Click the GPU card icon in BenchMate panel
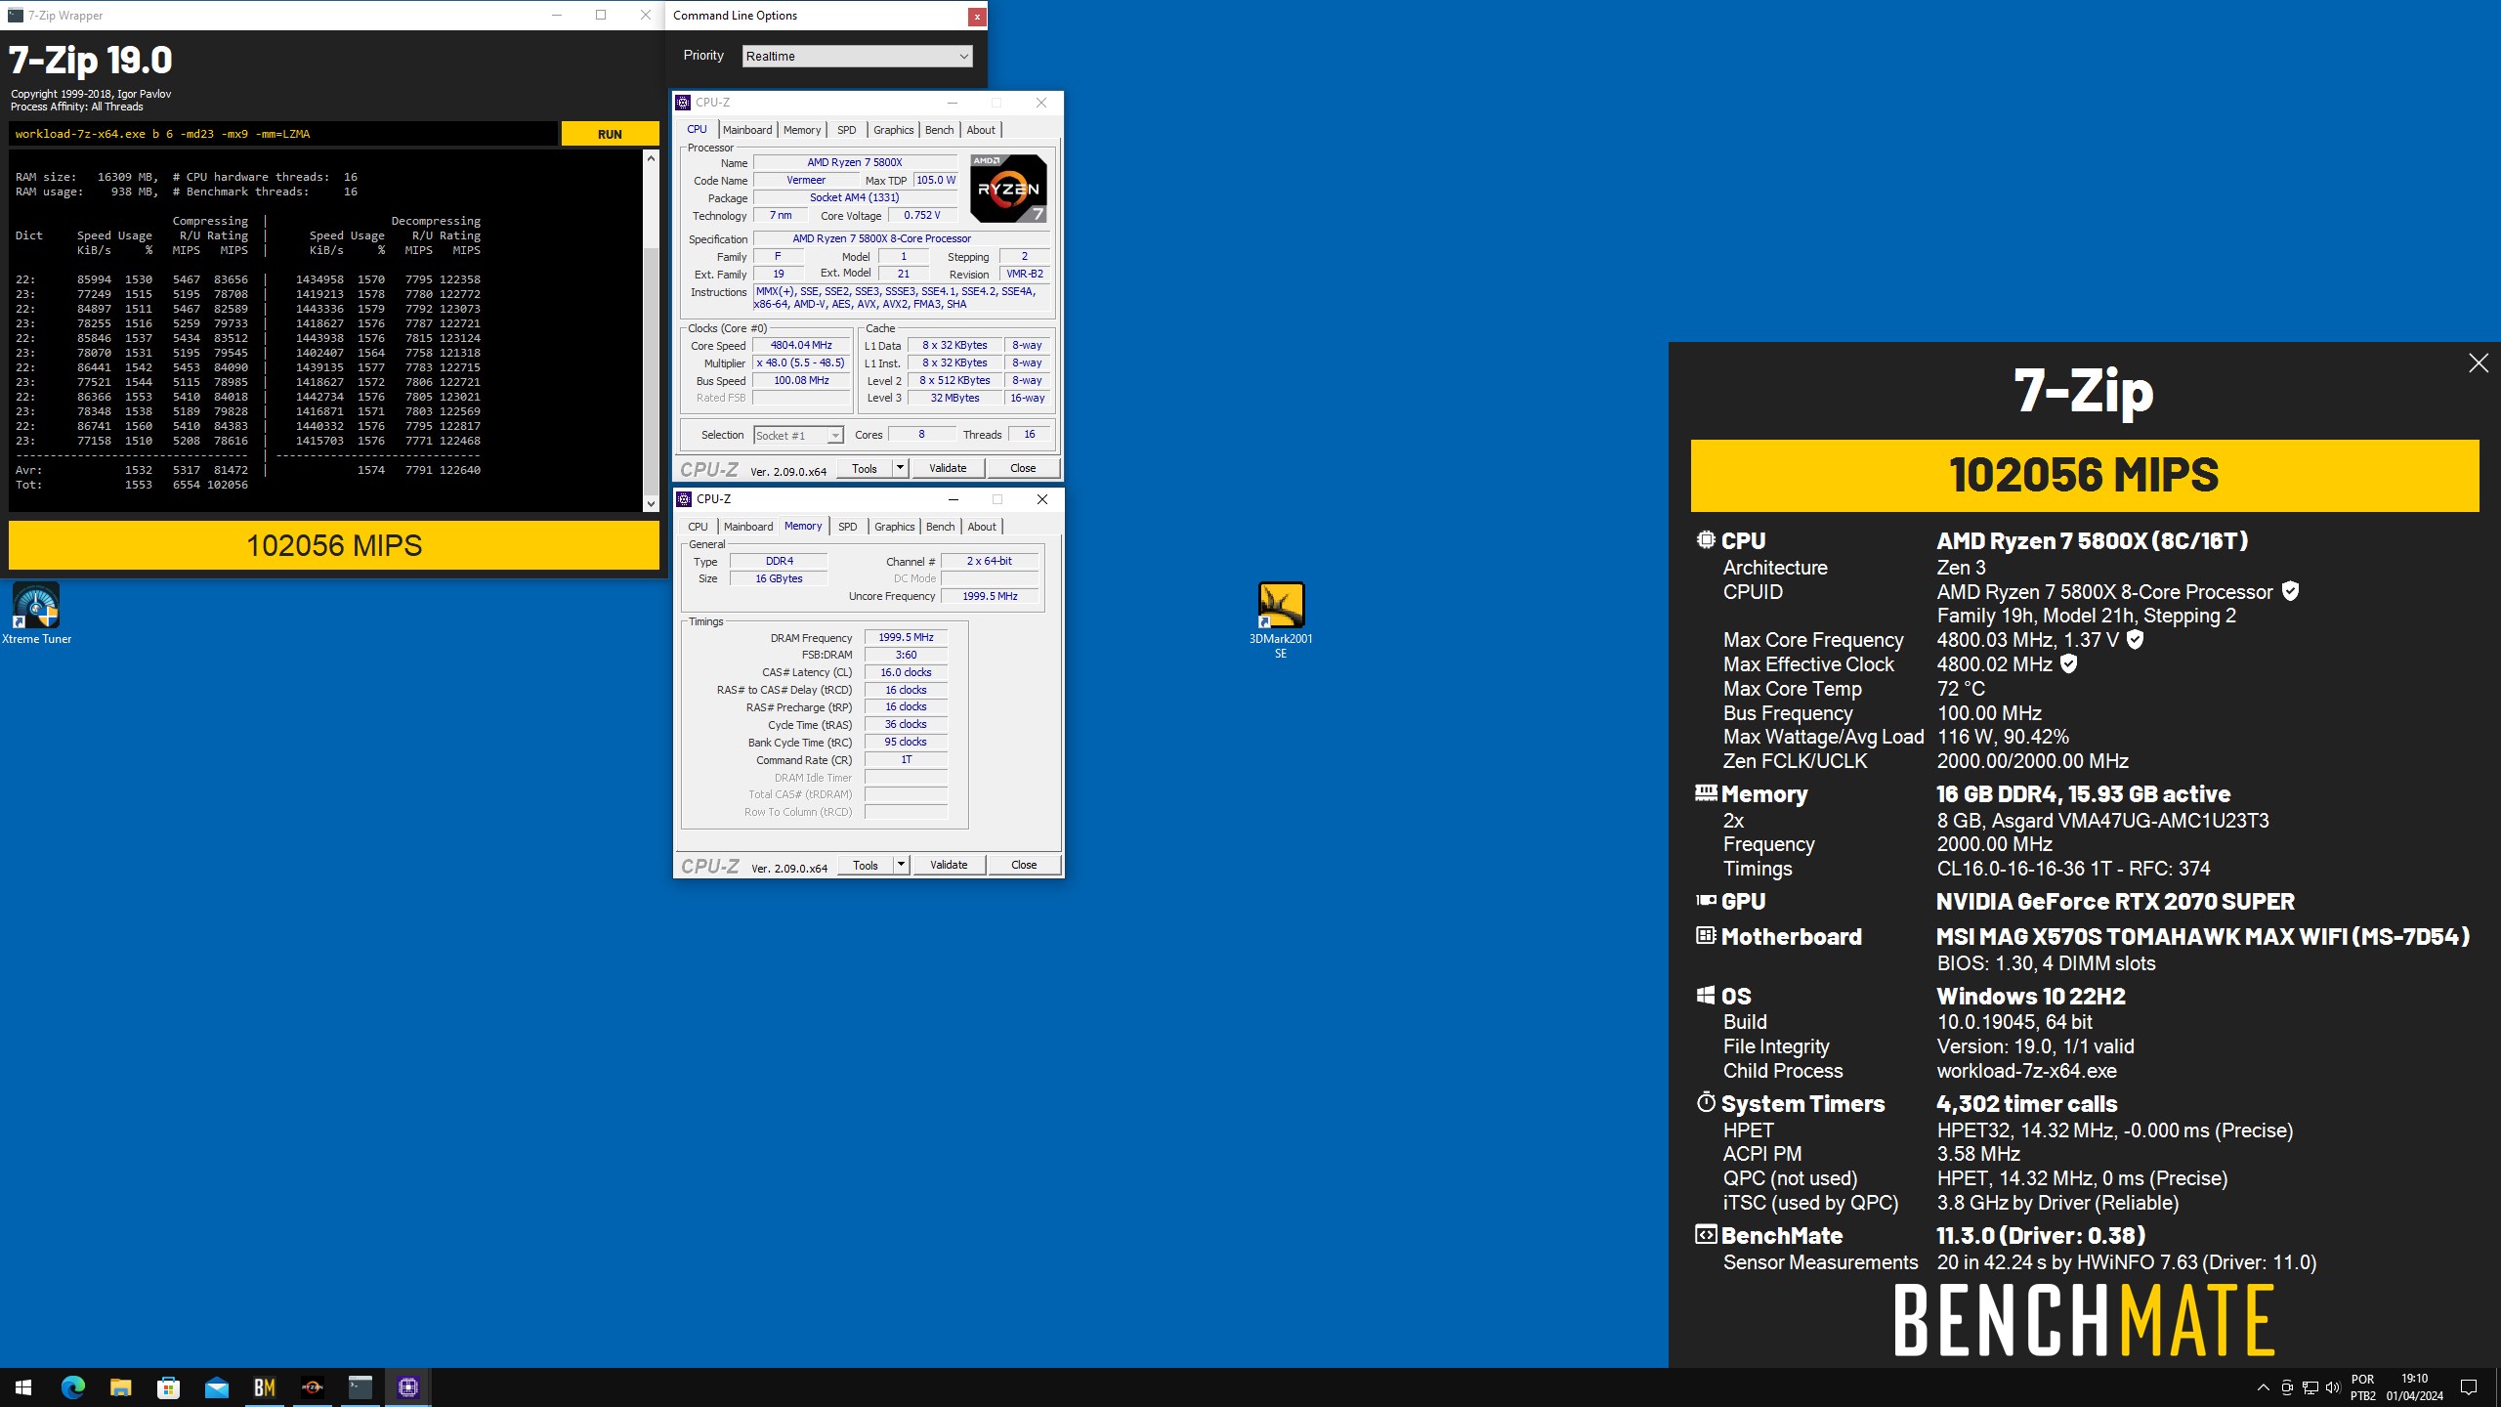 (1706, 901)
